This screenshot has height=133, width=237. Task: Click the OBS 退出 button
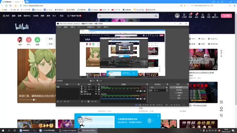179,98
